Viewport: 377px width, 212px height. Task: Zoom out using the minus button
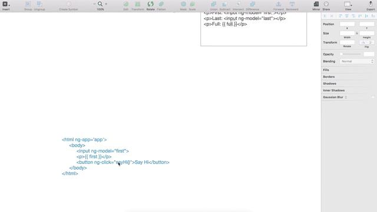pos(94,4)
